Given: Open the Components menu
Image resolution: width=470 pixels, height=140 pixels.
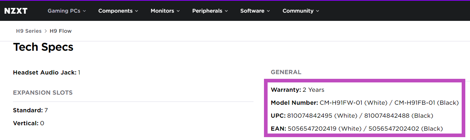Looking at the screenshot, I should pos(118,11).
